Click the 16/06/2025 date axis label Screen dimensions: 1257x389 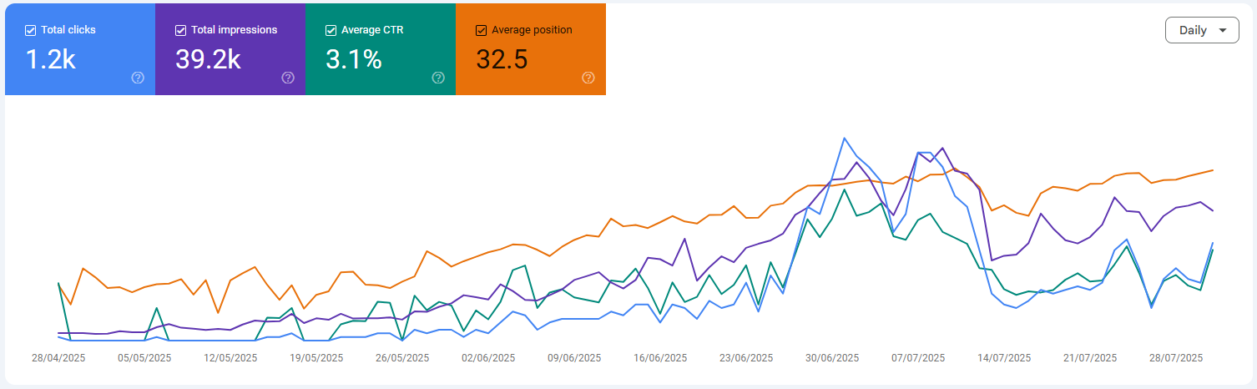[x=660, y=358]
